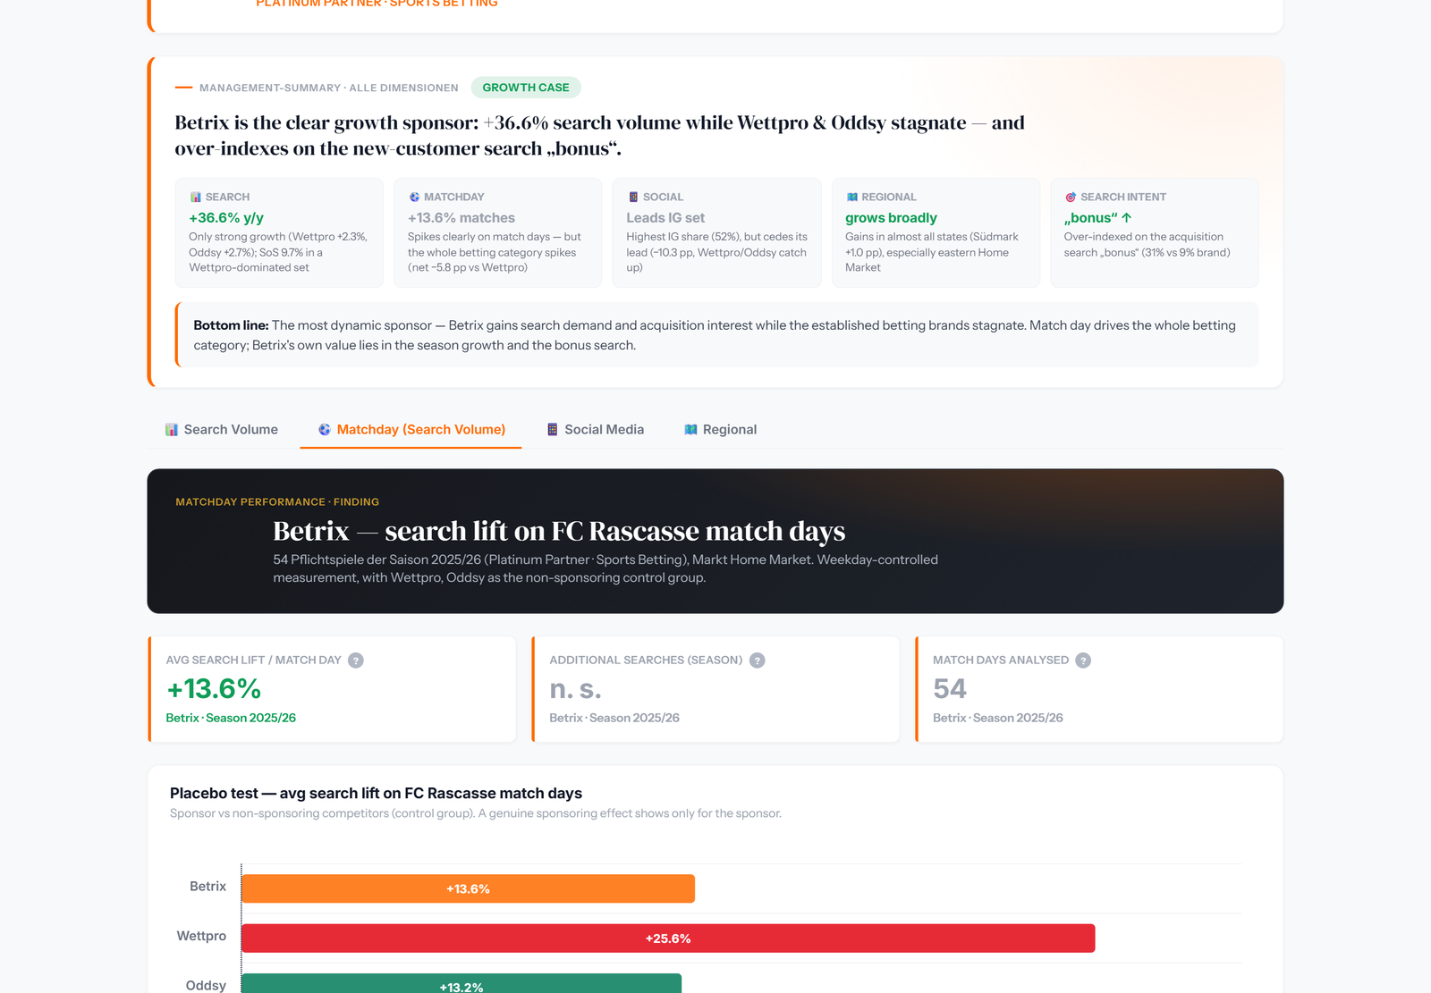
Task: Click the Matchday tab soccer ball icon
Action: click(325, 430)
